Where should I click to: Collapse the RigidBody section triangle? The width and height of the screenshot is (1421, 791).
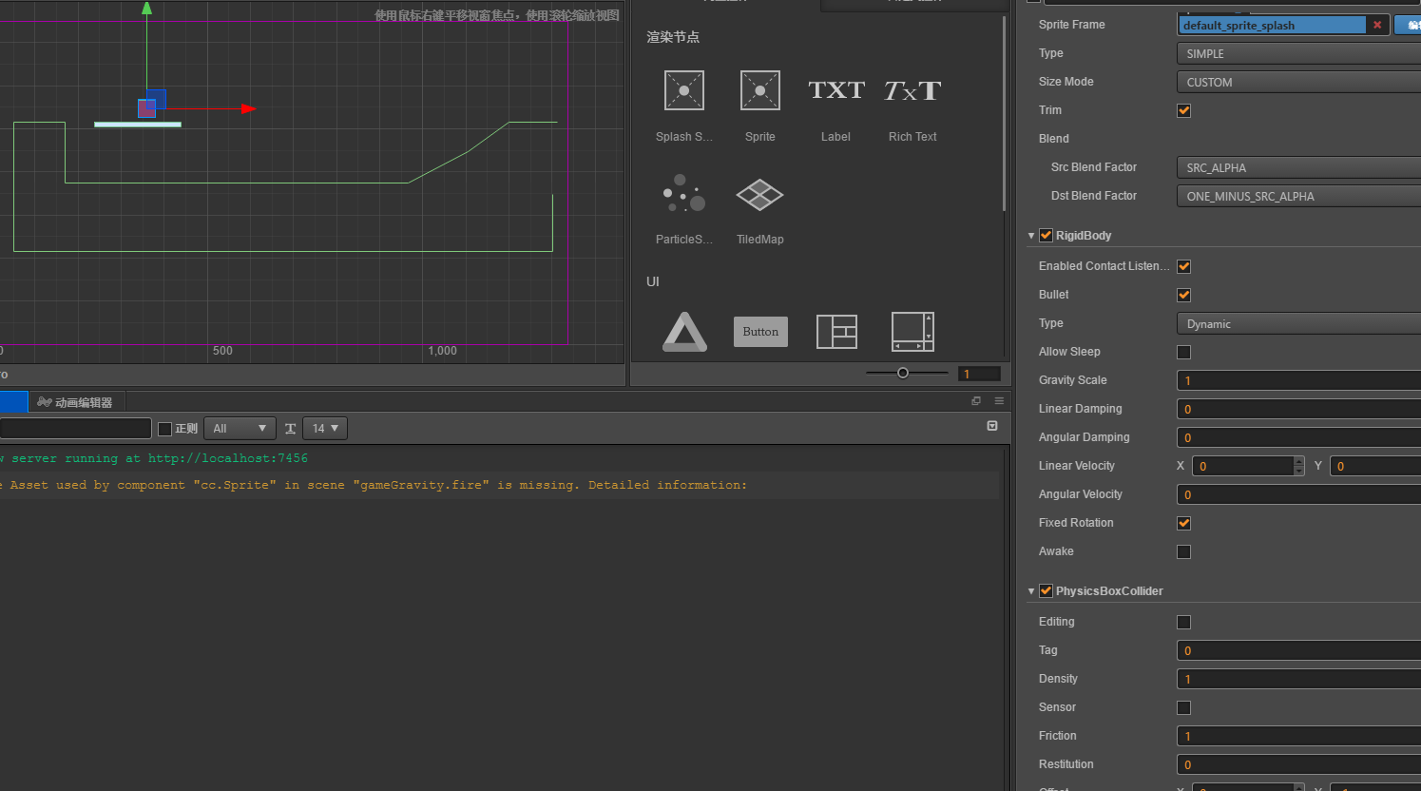(x=1031, y=236)
